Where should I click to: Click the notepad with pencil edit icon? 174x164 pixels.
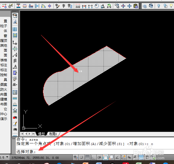[15, 124]
